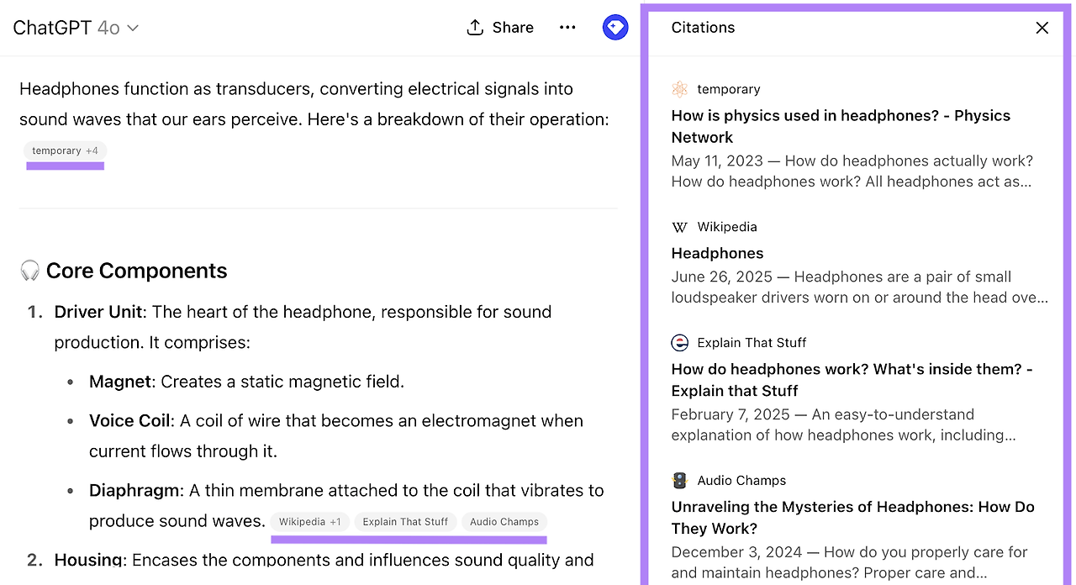Open the ChatGPT 4o model dropdown
Screen dimensions: 1076x585
76,28
